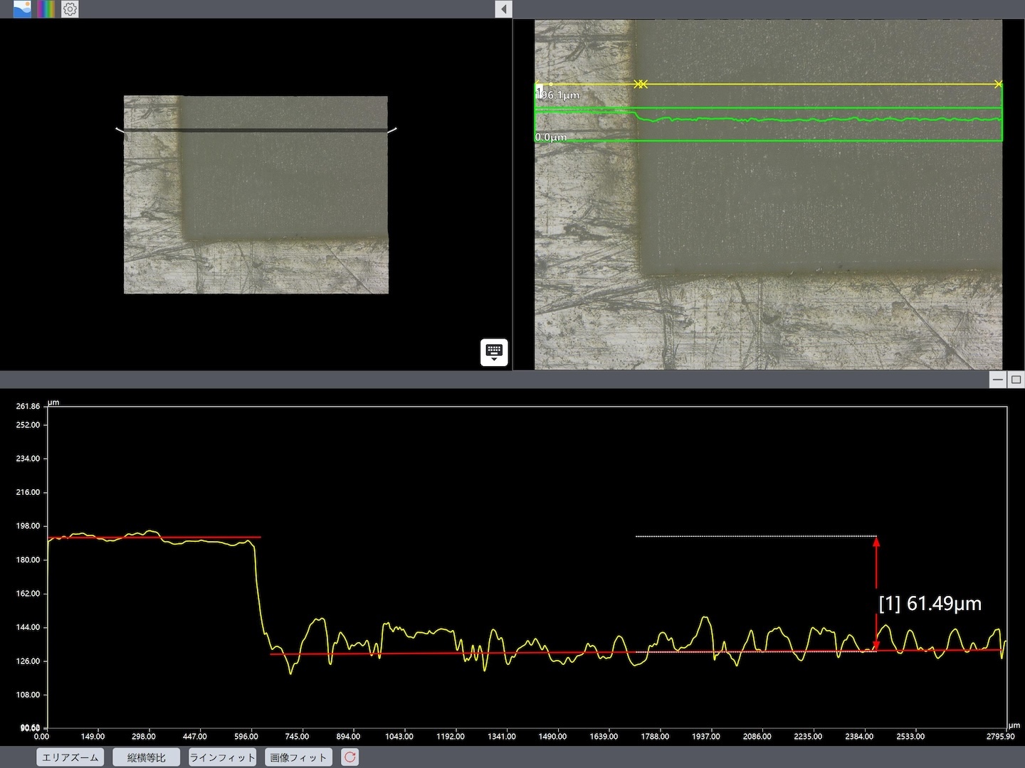1025x768 pixels.
Task: Open the on-screen keyboard icon
Action: point(494,352)
